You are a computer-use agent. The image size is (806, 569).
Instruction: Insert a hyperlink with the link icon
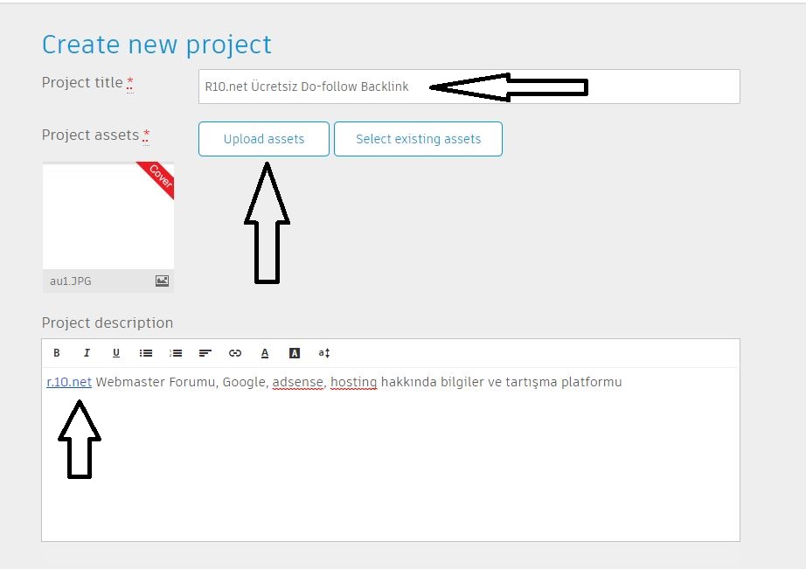pos(235,352)
